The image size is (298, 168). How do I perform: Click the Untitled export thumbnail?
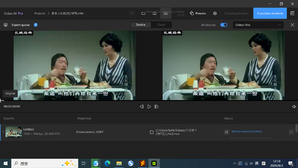[13, 132]
